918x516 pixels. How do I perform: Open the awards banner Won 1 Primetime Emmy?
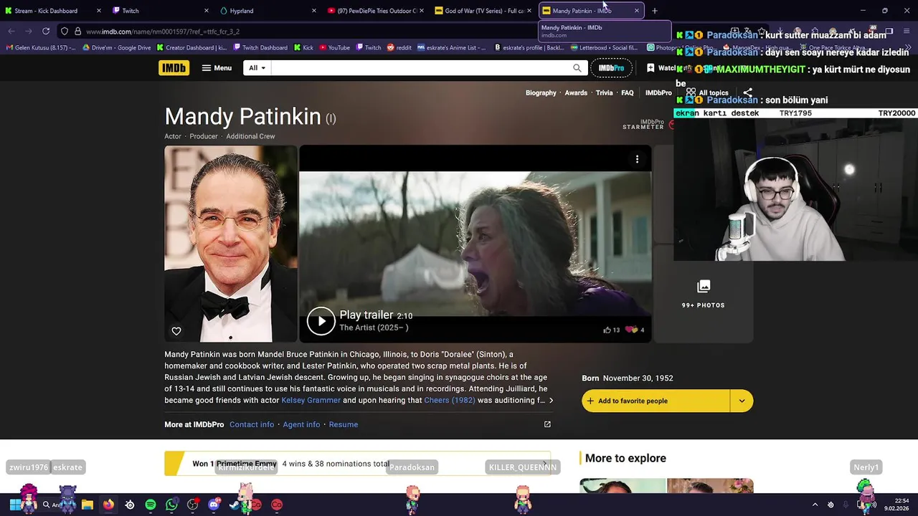tap(357, 464)
